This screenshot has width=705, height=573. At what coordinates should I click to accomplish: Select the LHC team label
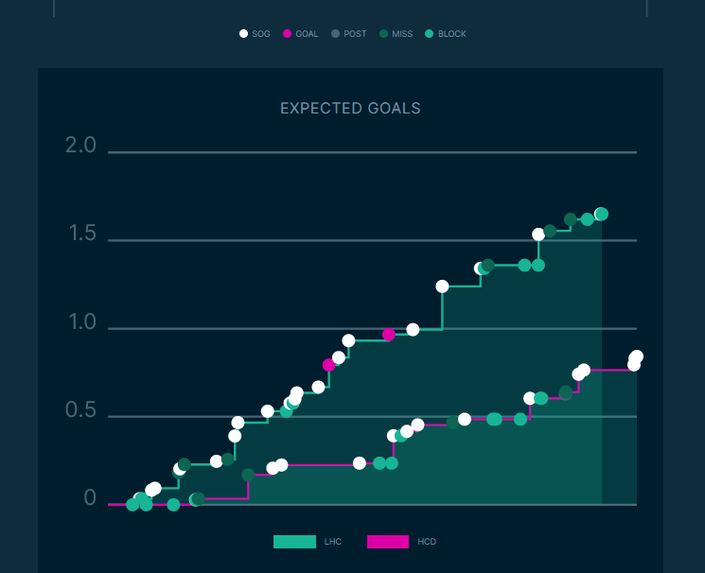click(333, 542)
